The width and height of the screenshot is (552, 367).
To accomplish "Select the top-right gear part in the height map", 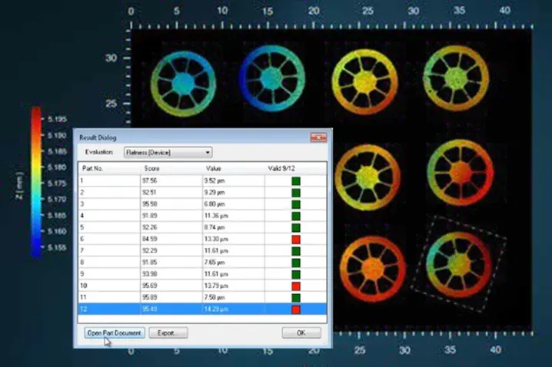I will 455,80.
